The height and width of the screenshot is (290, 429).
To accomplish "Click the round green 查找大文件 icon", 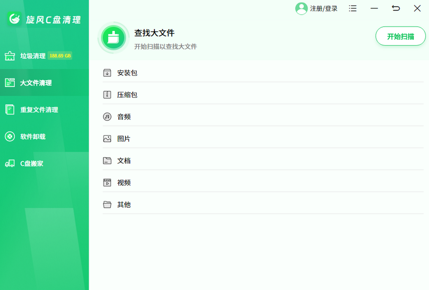I will pos(113,37).
